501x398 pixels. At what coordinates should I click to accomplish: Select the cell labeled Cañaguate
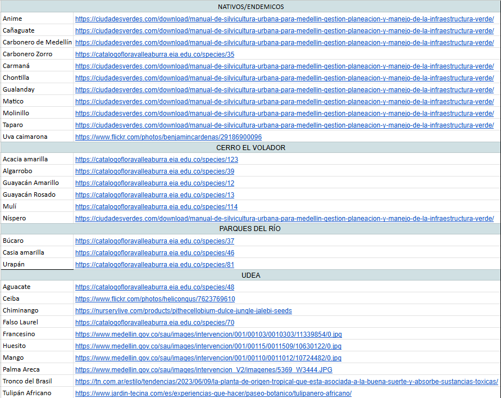tap(37, 30)
